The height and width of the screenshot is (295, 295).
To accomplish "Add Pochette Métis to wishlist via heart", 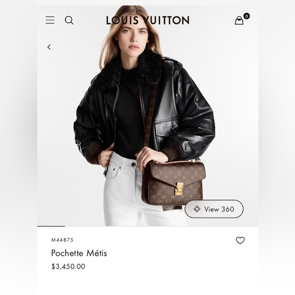I will pos(240,240).
